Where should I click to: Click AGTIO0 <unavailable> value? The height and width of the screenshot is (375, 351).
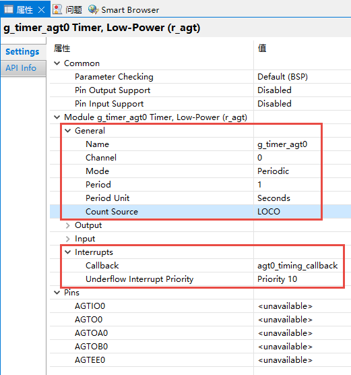pyautogui.click(x=285, y=306)
